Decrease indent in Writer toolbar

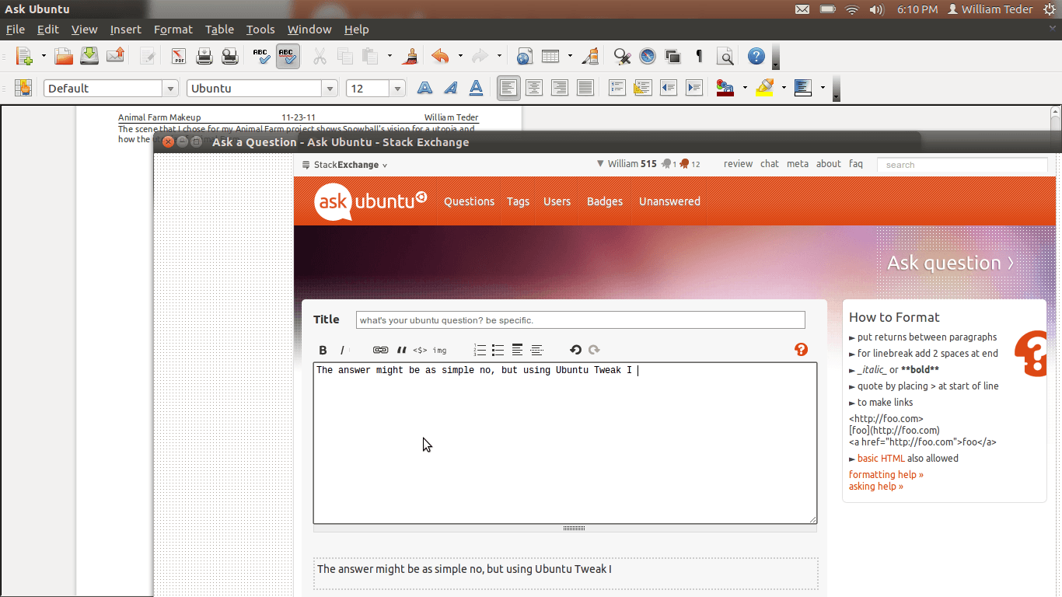pos(669,88)
